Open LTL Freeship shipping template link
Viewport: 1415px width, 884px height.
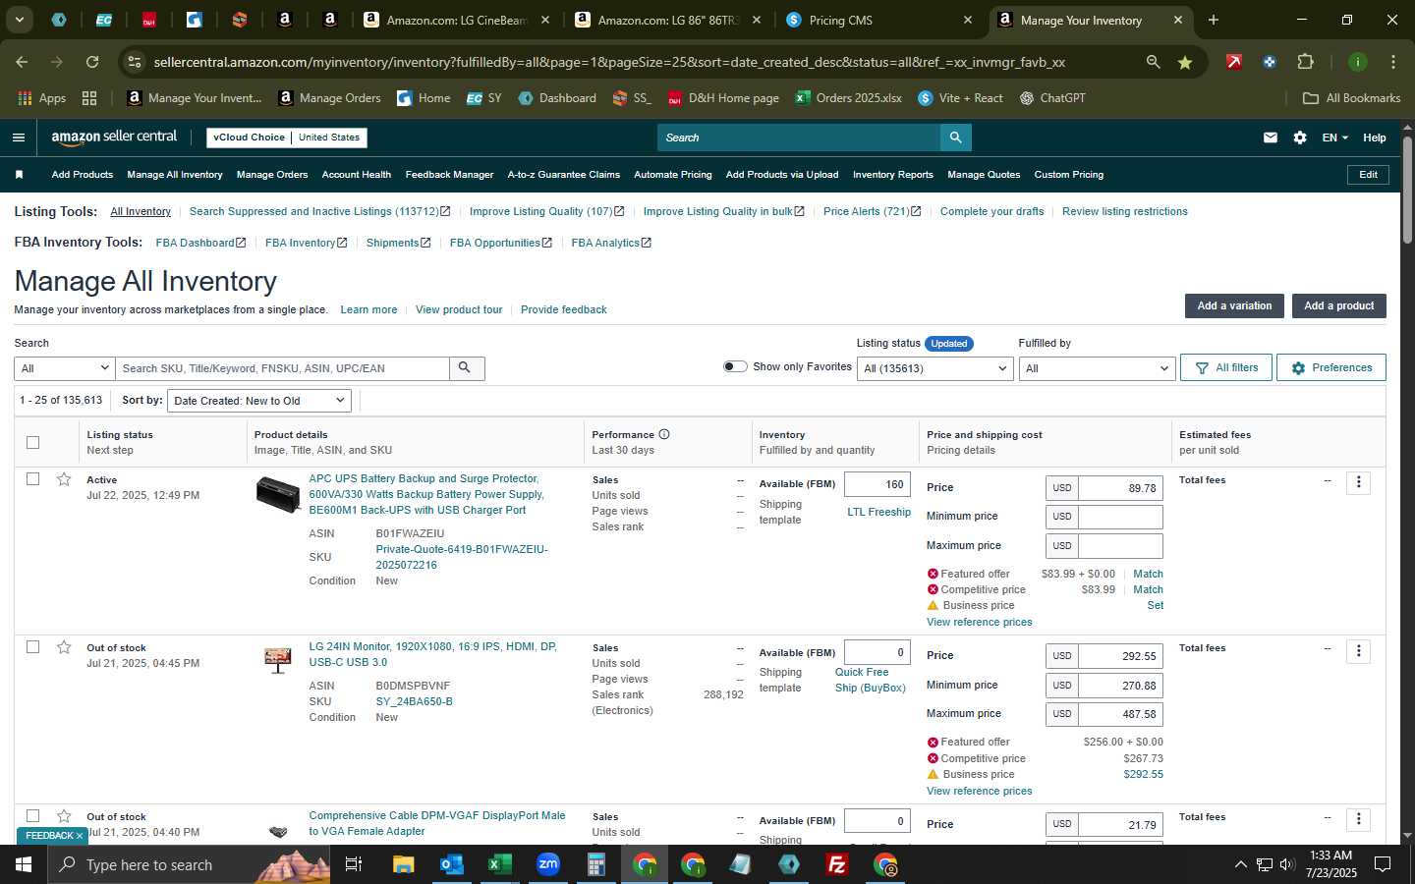point(878,512)
